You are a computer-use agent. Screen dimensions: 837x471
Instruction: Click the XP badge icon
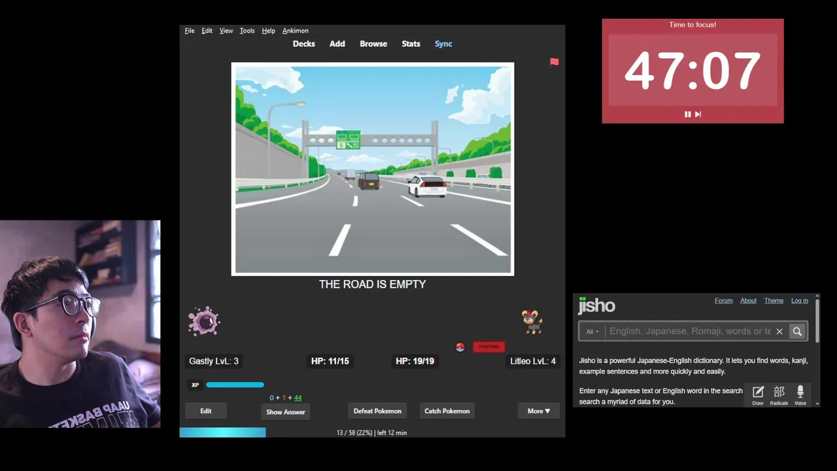[195, 385]
